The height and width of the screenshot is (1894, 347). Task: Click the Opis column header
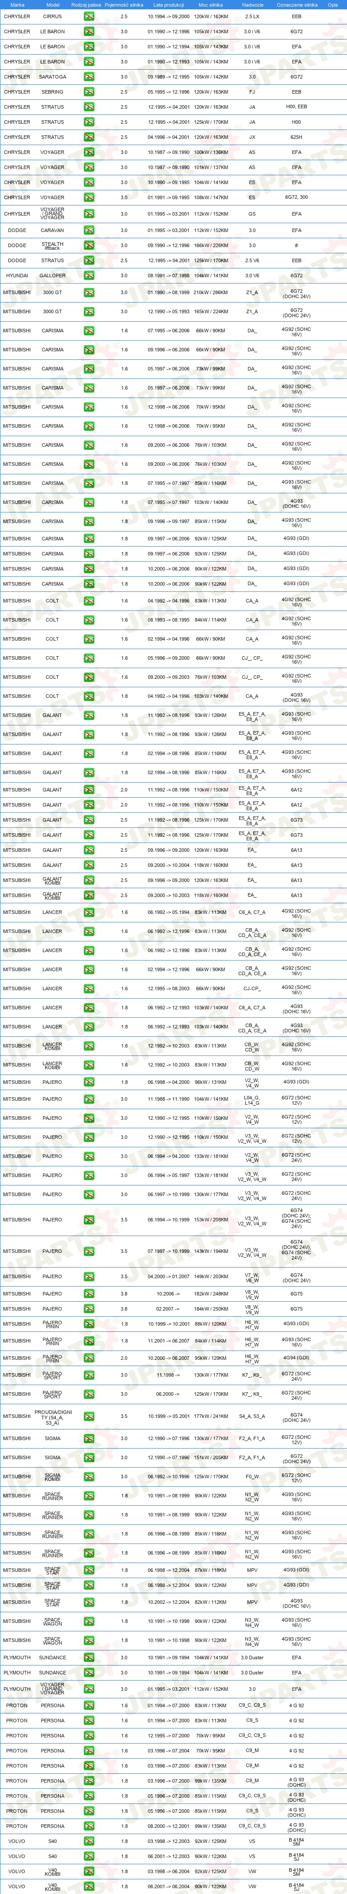[x=333, y=4]
